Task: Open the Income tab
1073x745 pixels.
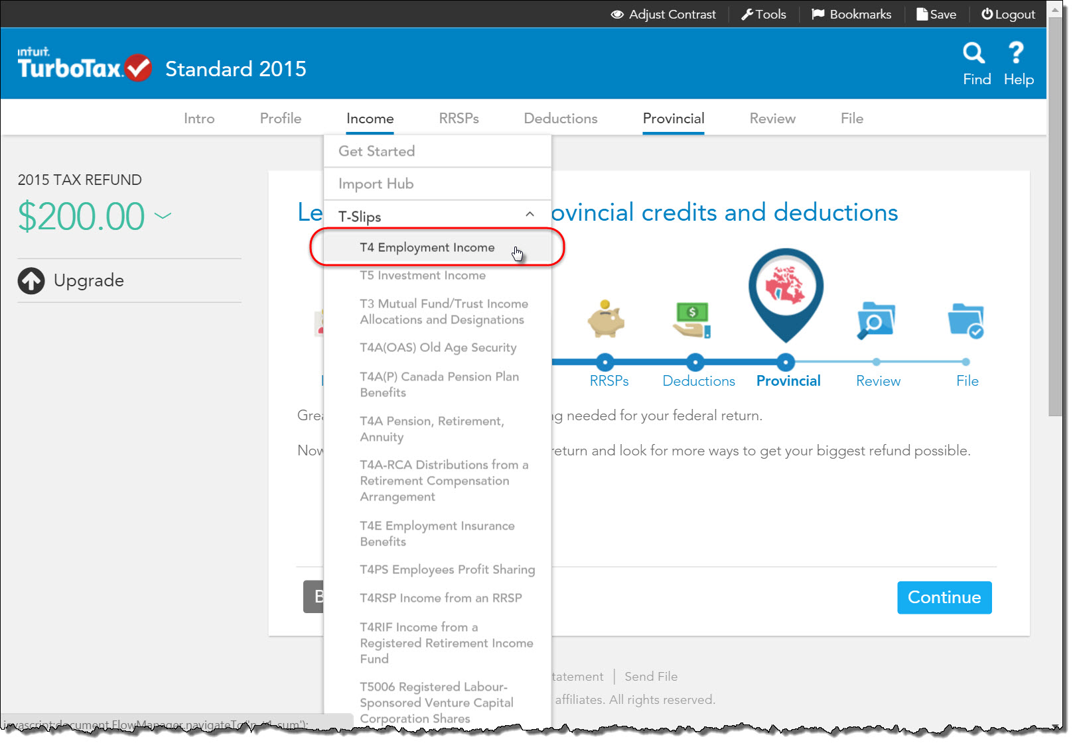Action: 370,119
